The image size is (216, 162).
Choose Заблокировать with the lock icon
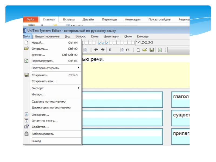(43, 134)
